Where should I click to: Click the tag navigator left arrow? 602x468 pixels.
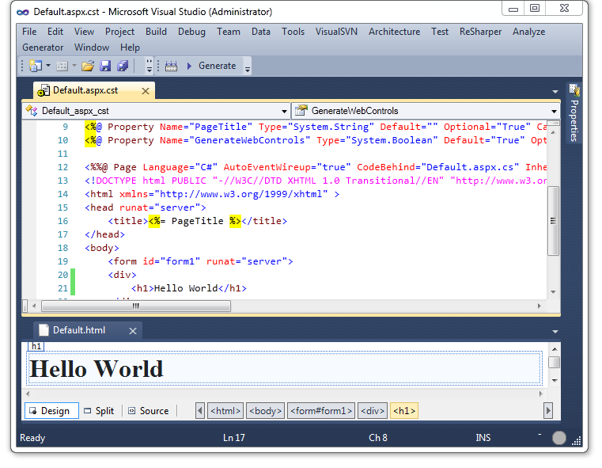click(199, 411)
